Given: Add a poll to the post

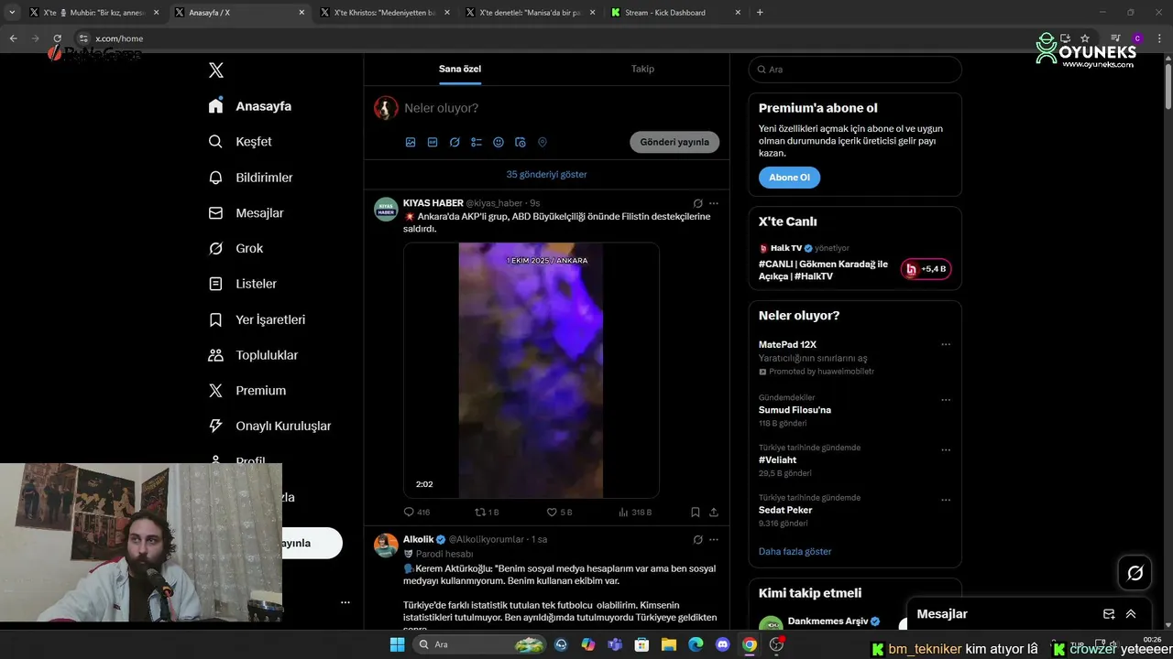Looking at the screenshot, I should tap(477, 142).
